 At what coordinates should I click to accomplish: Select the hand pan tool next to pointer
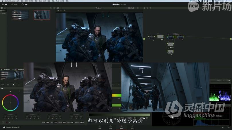[147, 8]
